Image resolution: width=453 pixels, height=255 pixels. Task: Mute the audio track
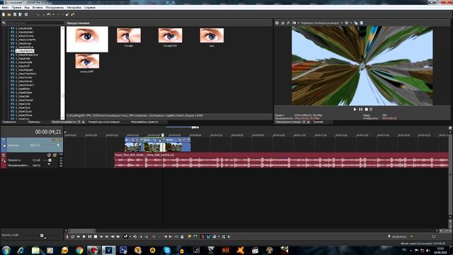point(49,155)
